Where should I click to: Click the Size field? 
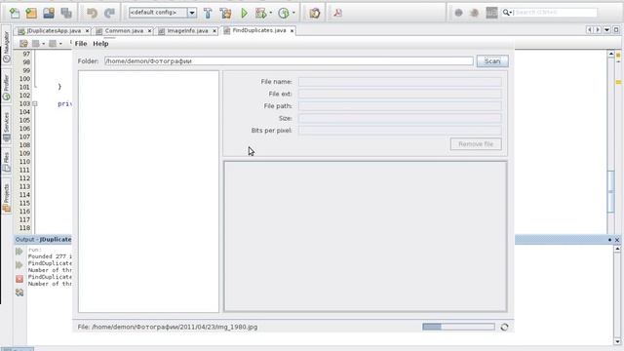(x=400, y=118)
